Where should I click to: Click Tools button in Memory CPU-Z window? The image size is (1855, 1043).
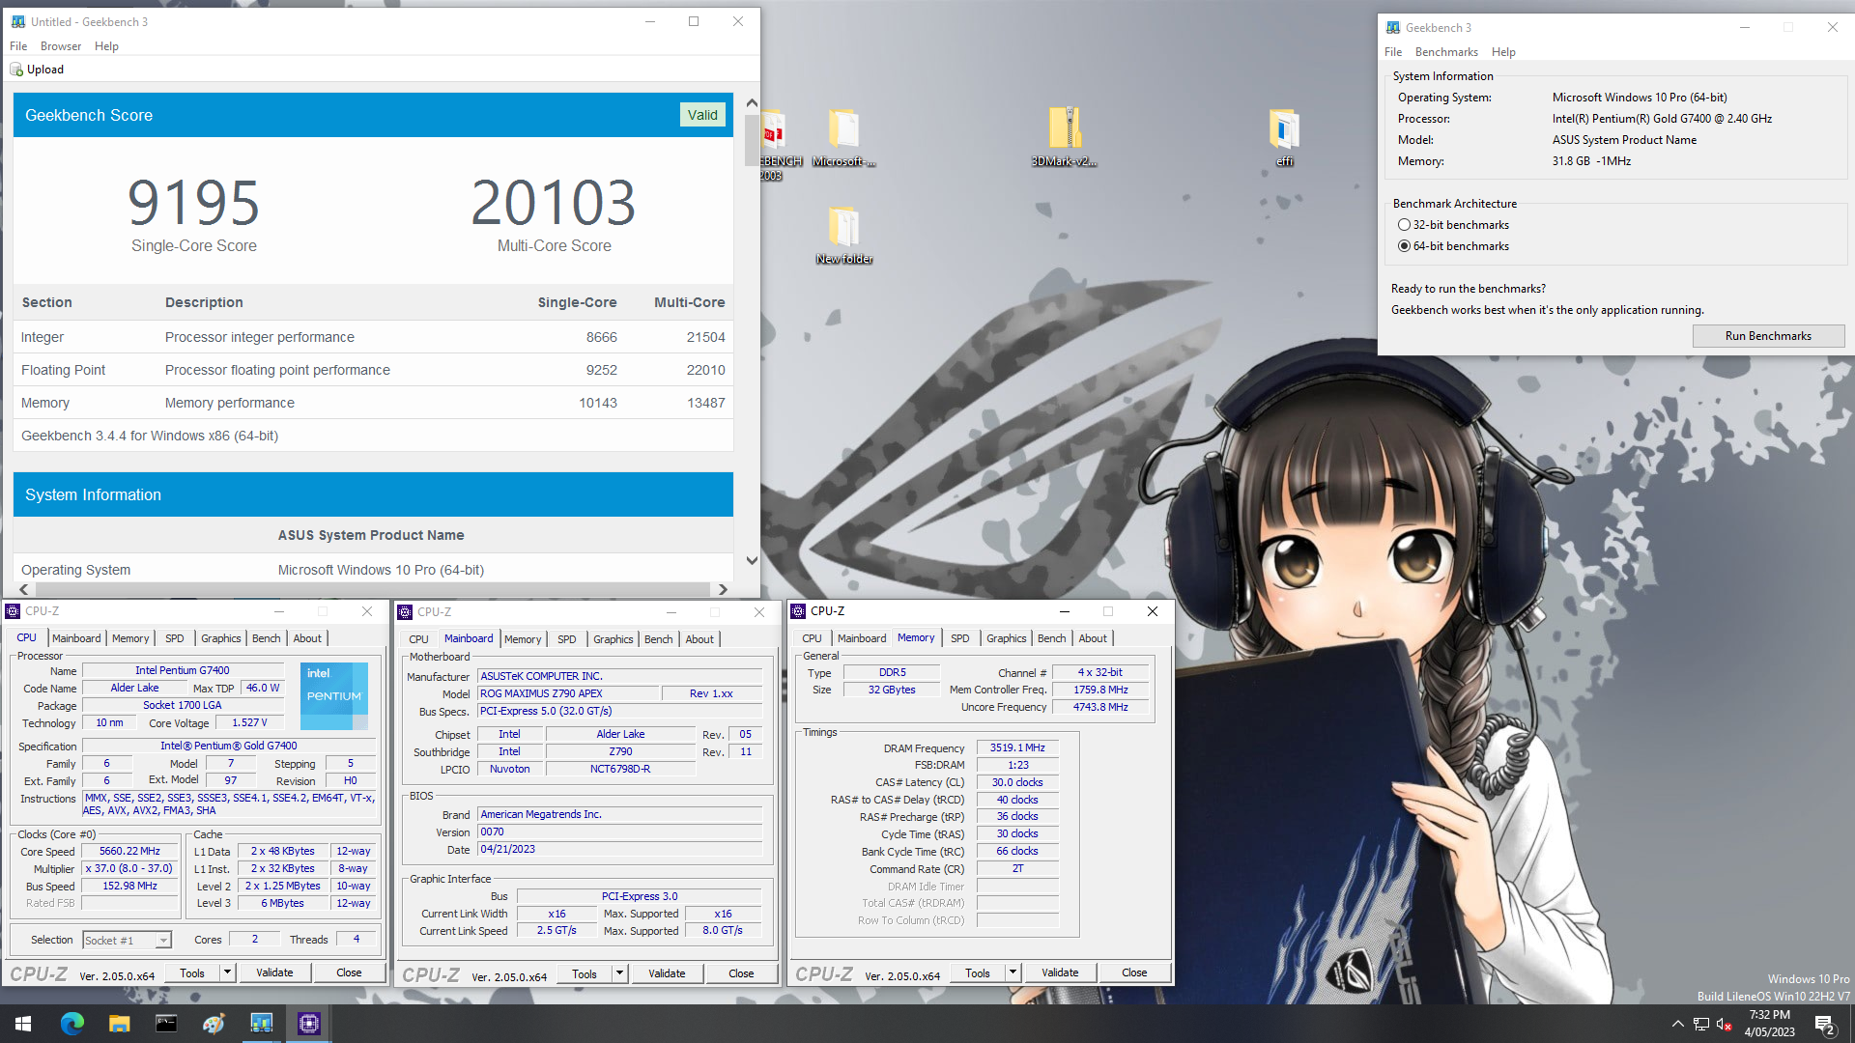978,973
